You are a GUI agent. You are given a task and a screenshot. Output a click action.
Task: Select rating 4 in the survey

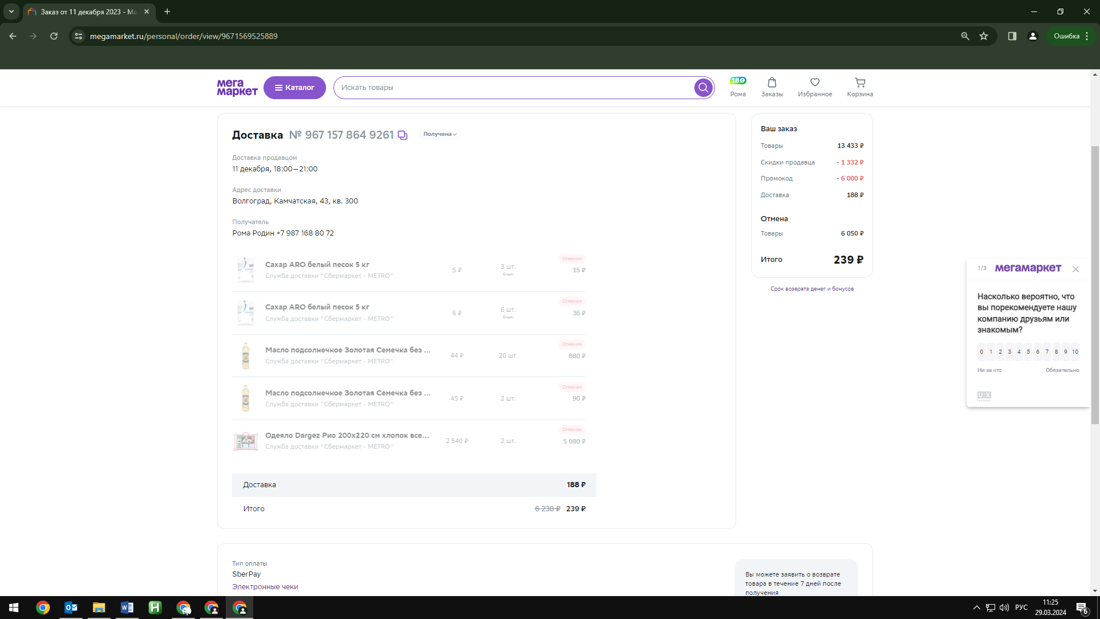pyautogui.click(x=1019, y=352)
